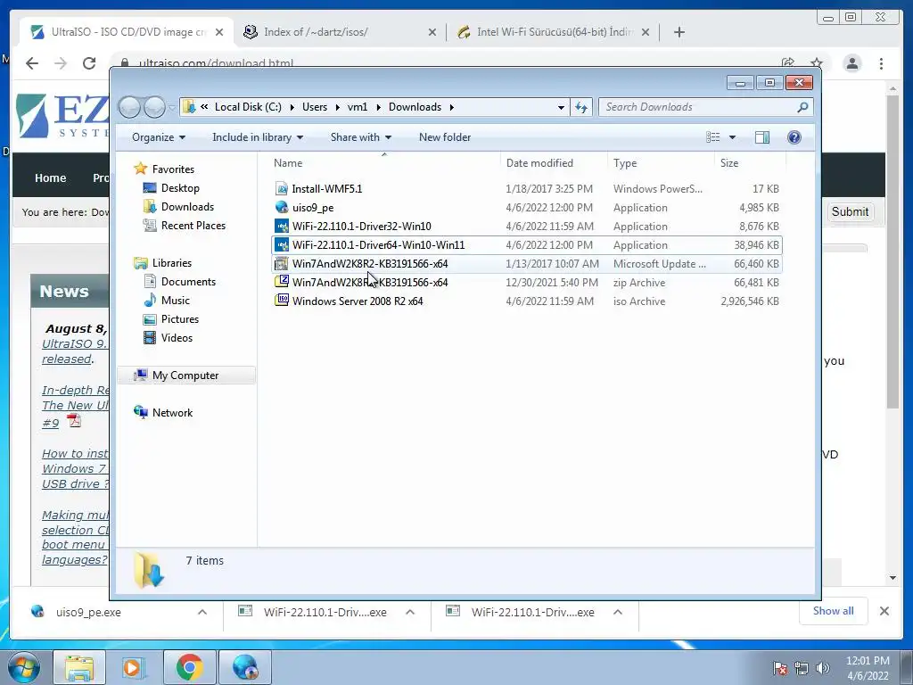The image size is (913, 685).
Task: Open Downloads in Favorites sidebar
Action: tap(187, 206)
